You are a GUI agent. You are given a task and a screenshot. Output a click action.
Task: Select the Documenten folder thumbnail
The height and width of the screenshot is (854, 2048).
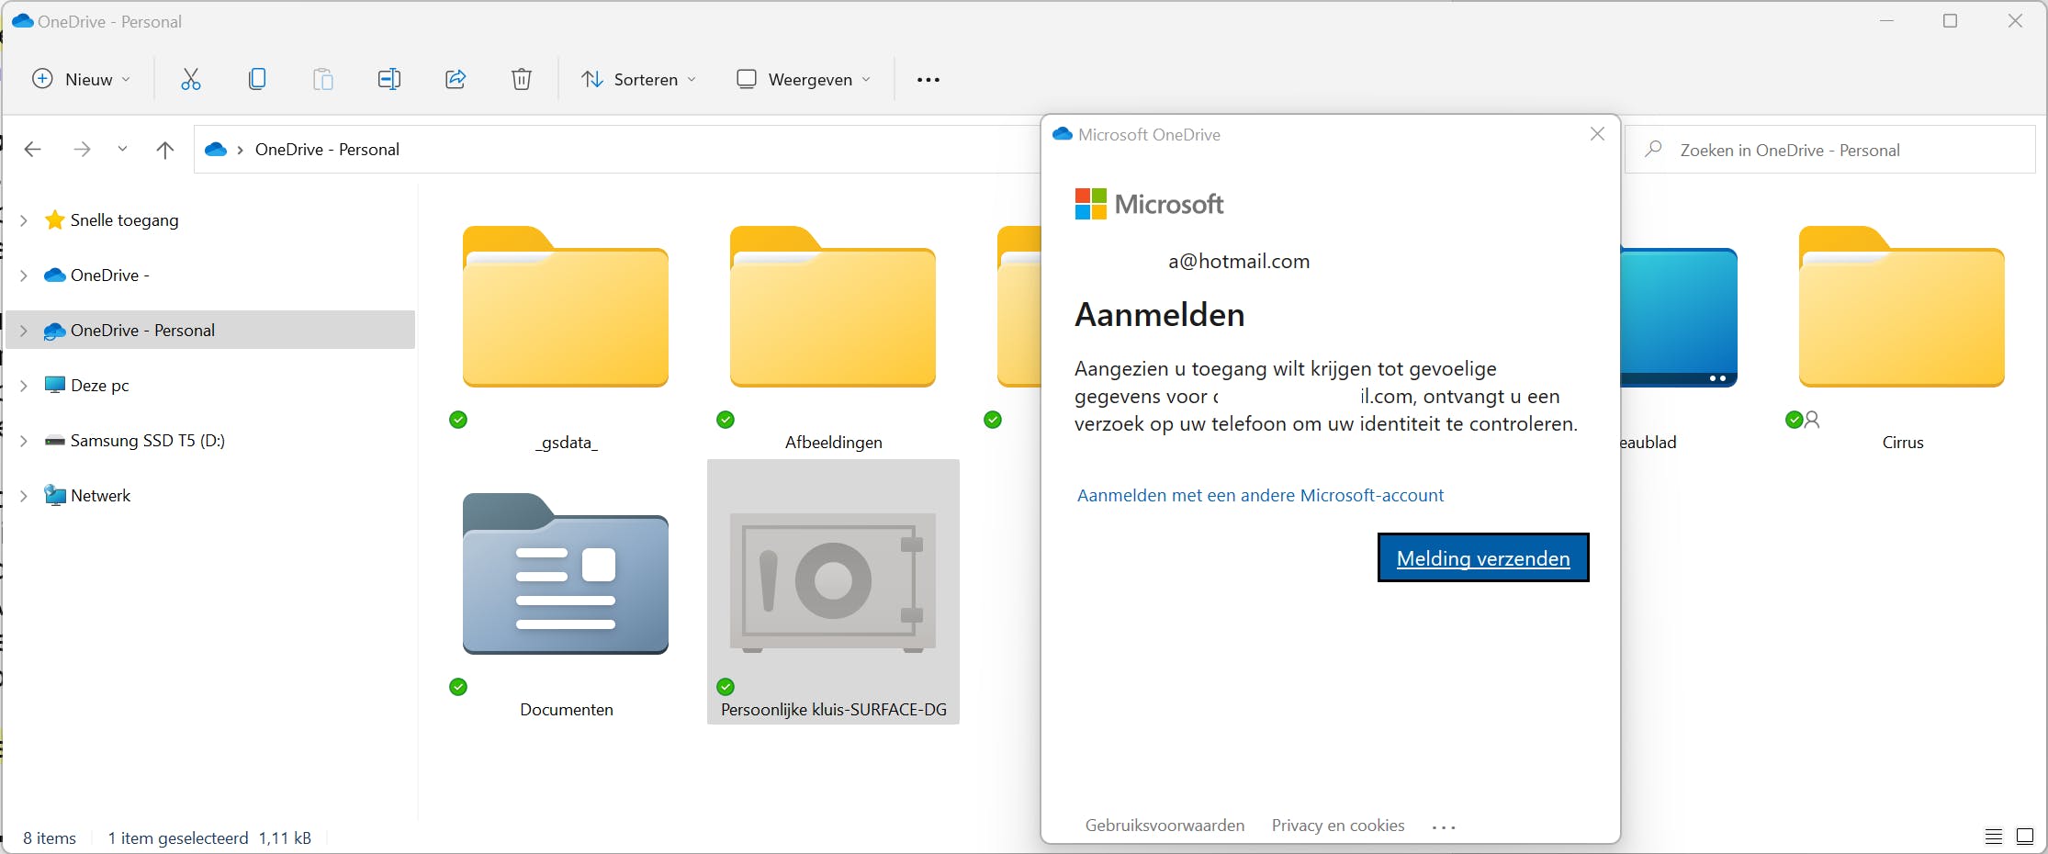point(566,575)
